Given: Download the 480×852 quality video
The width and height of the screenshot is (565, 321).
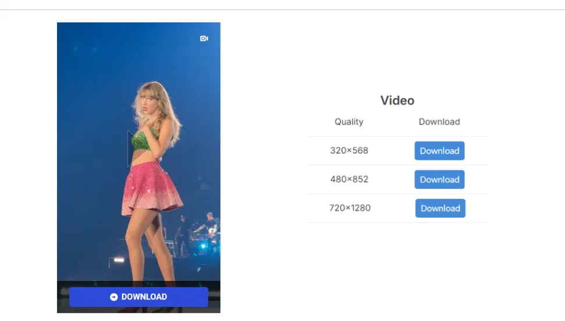Looking at the screenshot, I should coord(439,179).
